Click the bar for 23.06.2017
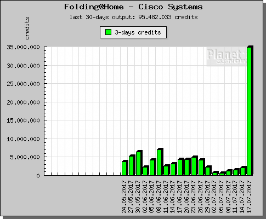 coord(195,166)
